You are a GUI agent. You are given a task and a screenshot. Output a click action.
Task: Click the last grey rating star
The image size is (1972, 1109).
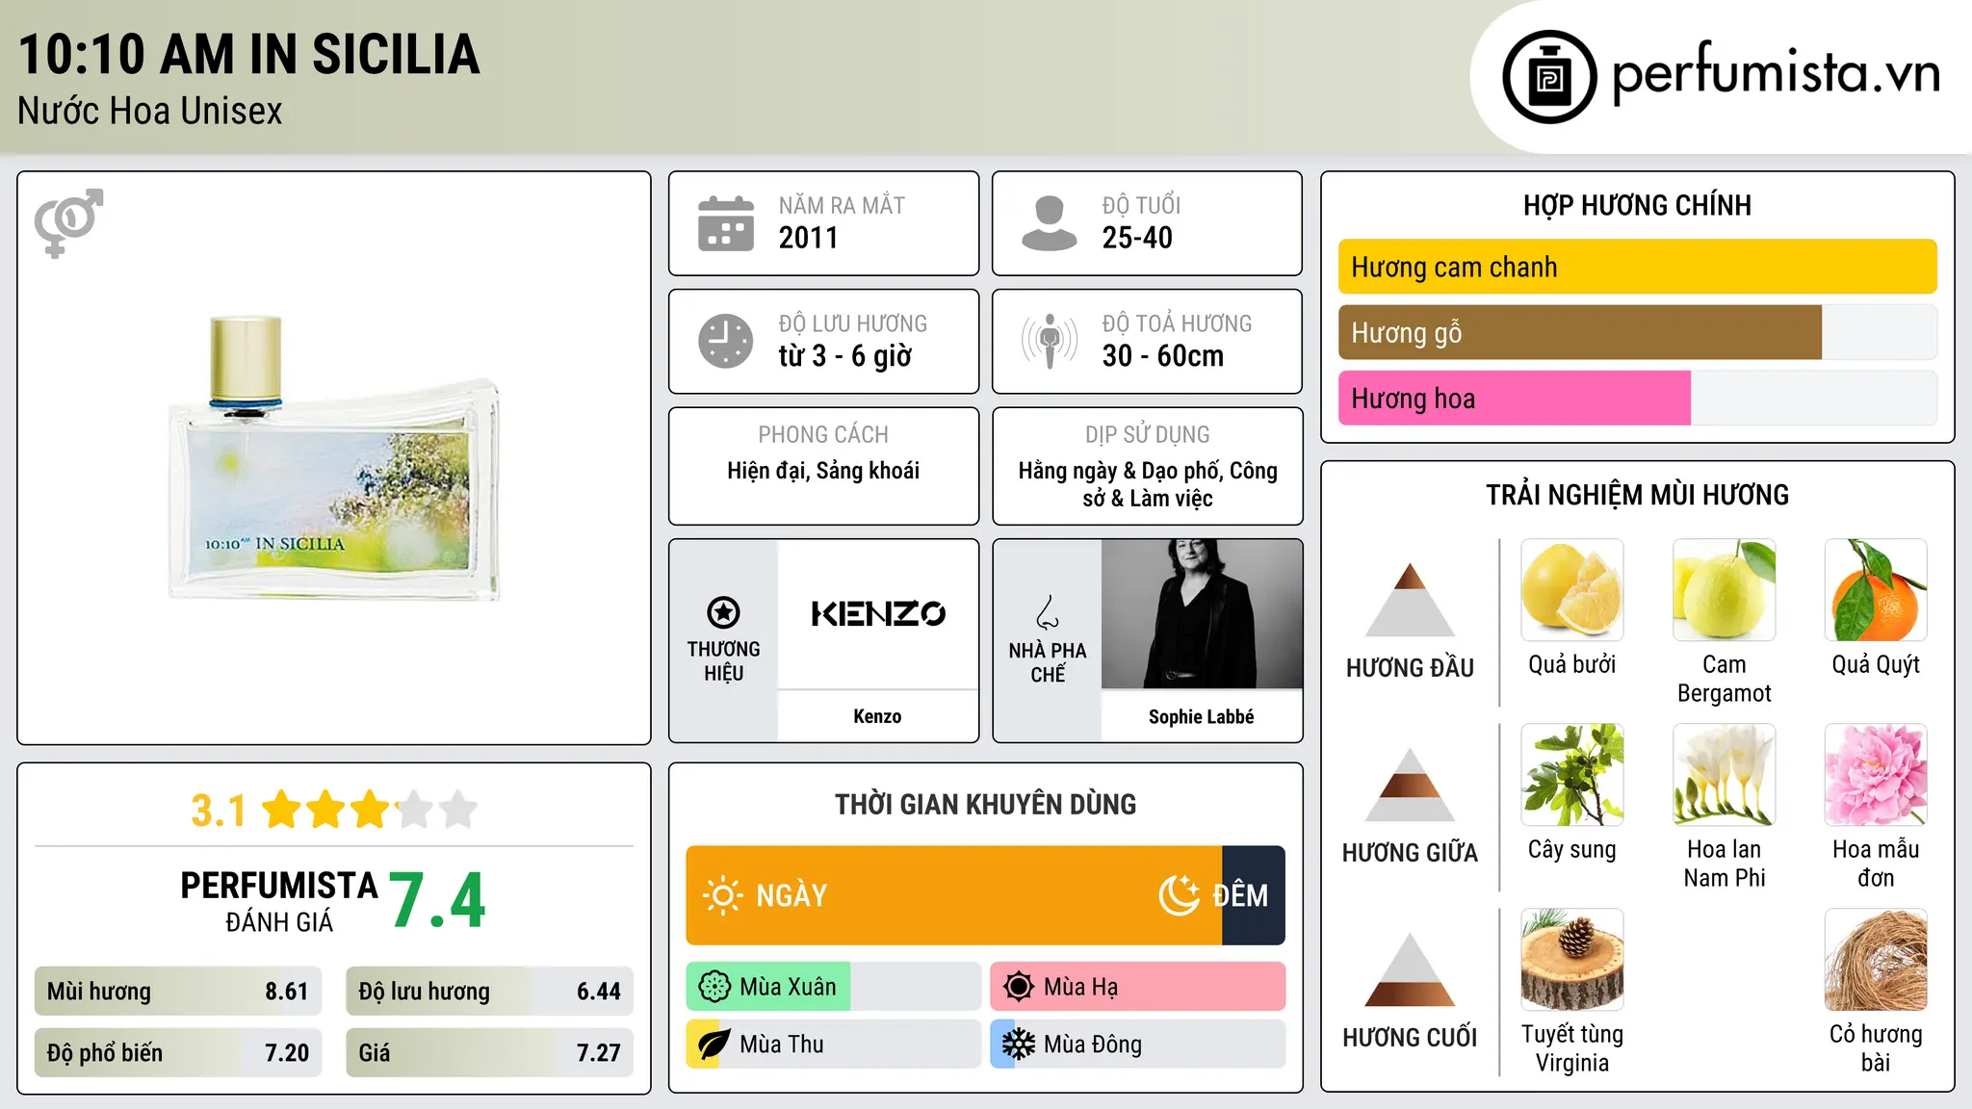(x=458, y=810)
